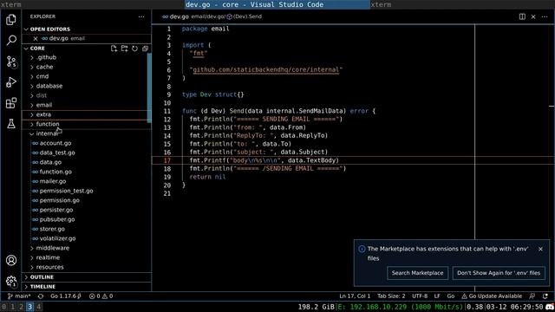The height and width of the screenshot is (312, 555).
Task: Click Don't Show Again for .env files
Action: click(x=499, y=273)
